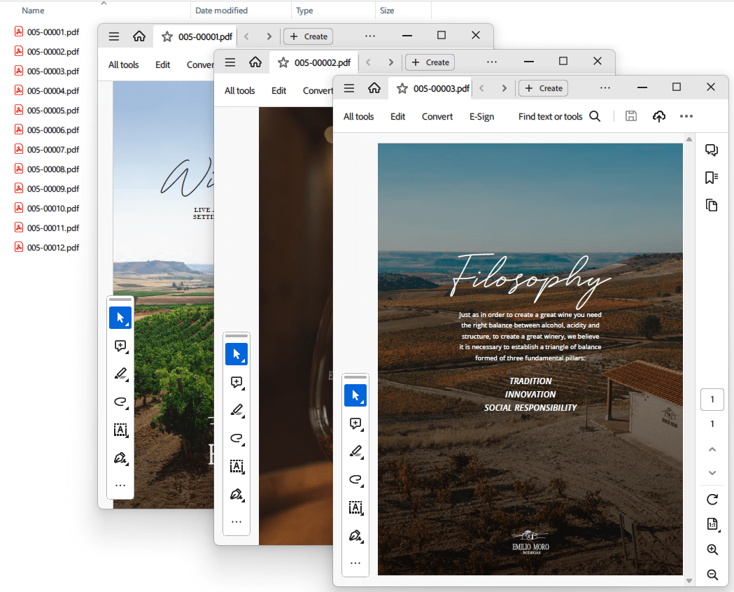Show the Bookmarks panel
Screen dimensions: 734x592
coord(712,177)
